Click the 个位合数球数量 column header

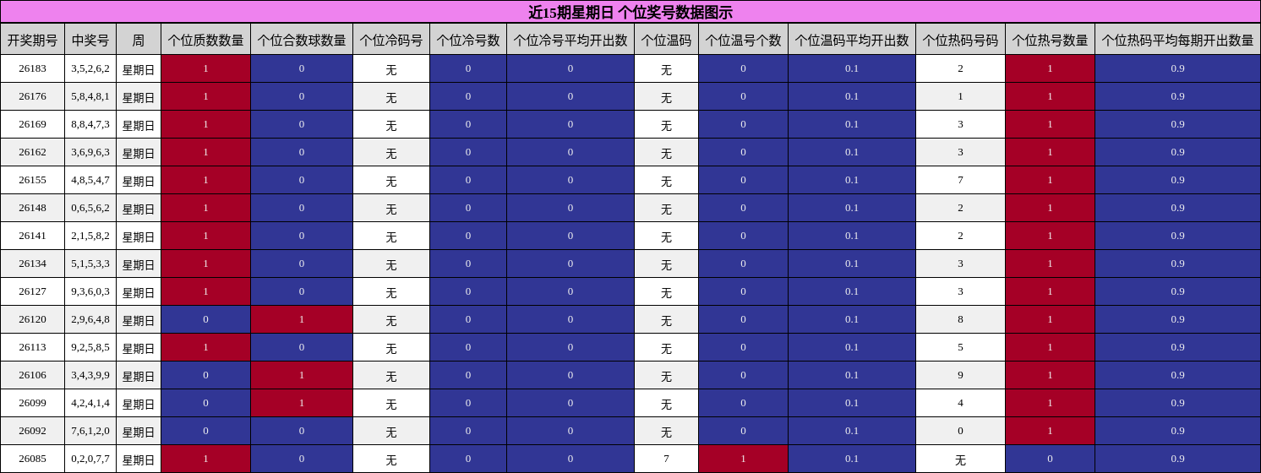(x=302, y=40)
